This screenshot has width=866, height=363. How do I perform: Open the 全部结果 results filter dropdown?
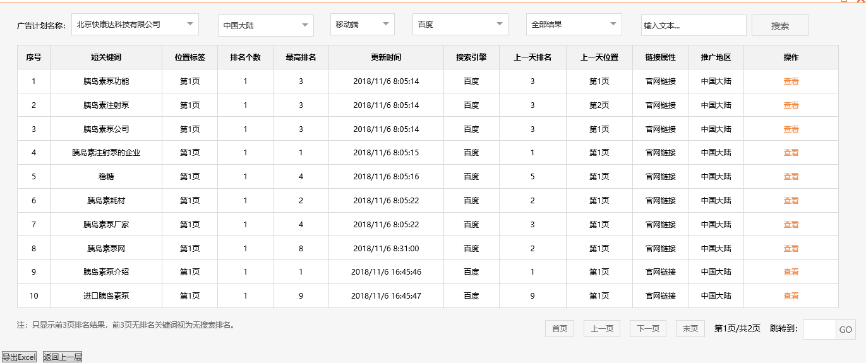(x=574, y=25)
